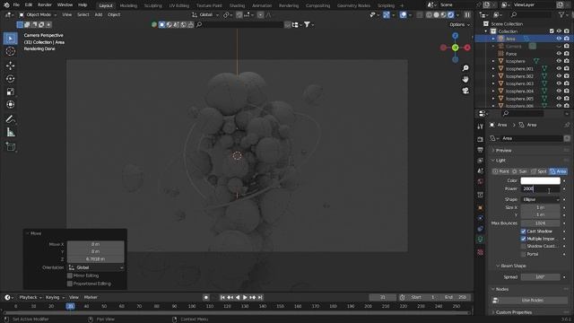The image size is (574, 323).
Task: Open File menu
Action: [x=16, y=5]
